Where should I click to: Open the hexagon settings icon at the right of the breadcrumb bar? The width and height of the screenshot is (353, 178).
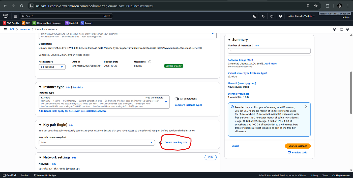347,29
